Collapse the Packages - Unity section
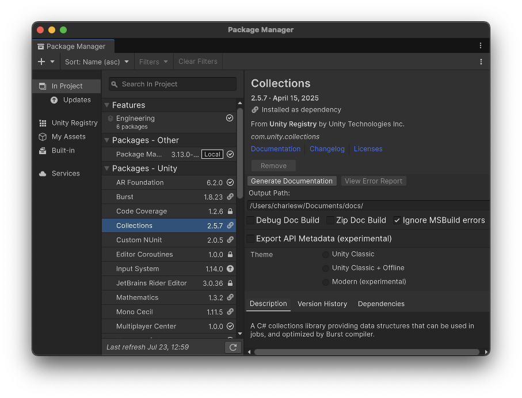 coord(106,169)
